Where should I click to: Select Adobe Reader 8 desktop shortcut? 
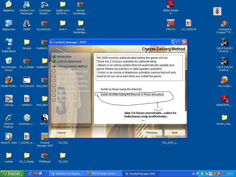[171, 8]
